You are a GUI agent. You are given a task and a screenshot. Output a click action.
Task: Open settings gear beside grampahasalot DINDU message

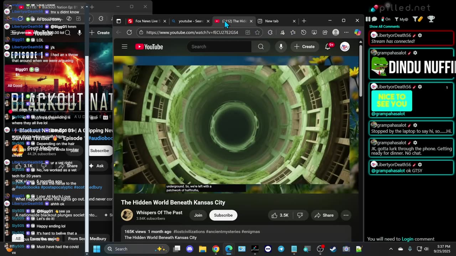[415, 53]
